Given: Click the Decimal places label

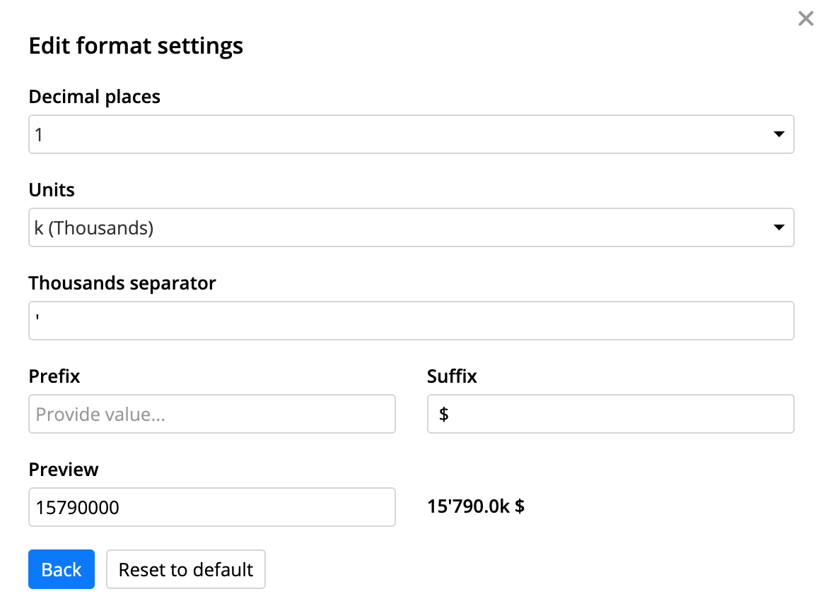Looking at the screenshot, I should [x=94, y=97].
